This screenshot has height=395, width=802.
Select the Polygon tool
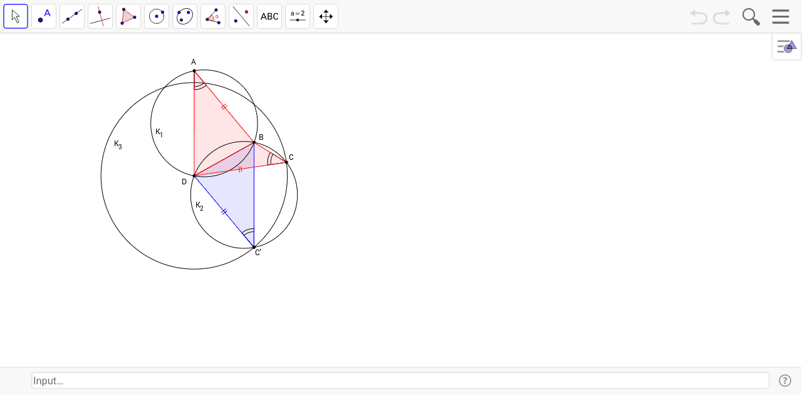pos(128,16)
